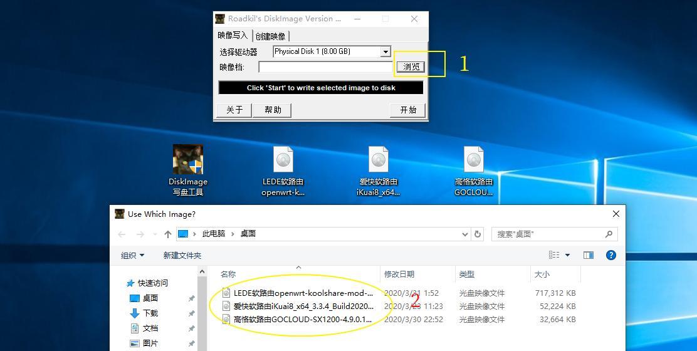
Task: Click the search magnifier icon
Action: (x=609, y=234)
